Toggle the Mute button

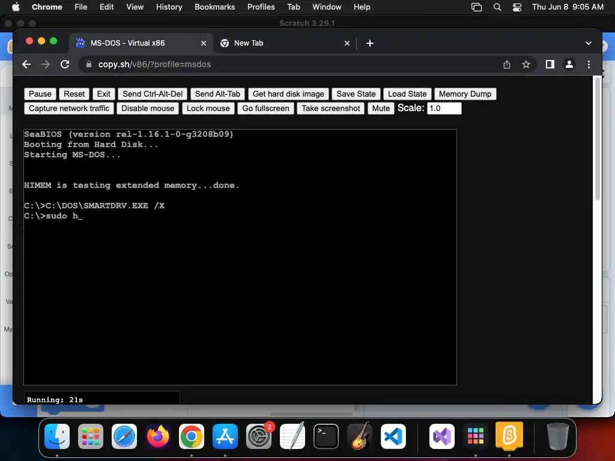[x=381, y=109]
